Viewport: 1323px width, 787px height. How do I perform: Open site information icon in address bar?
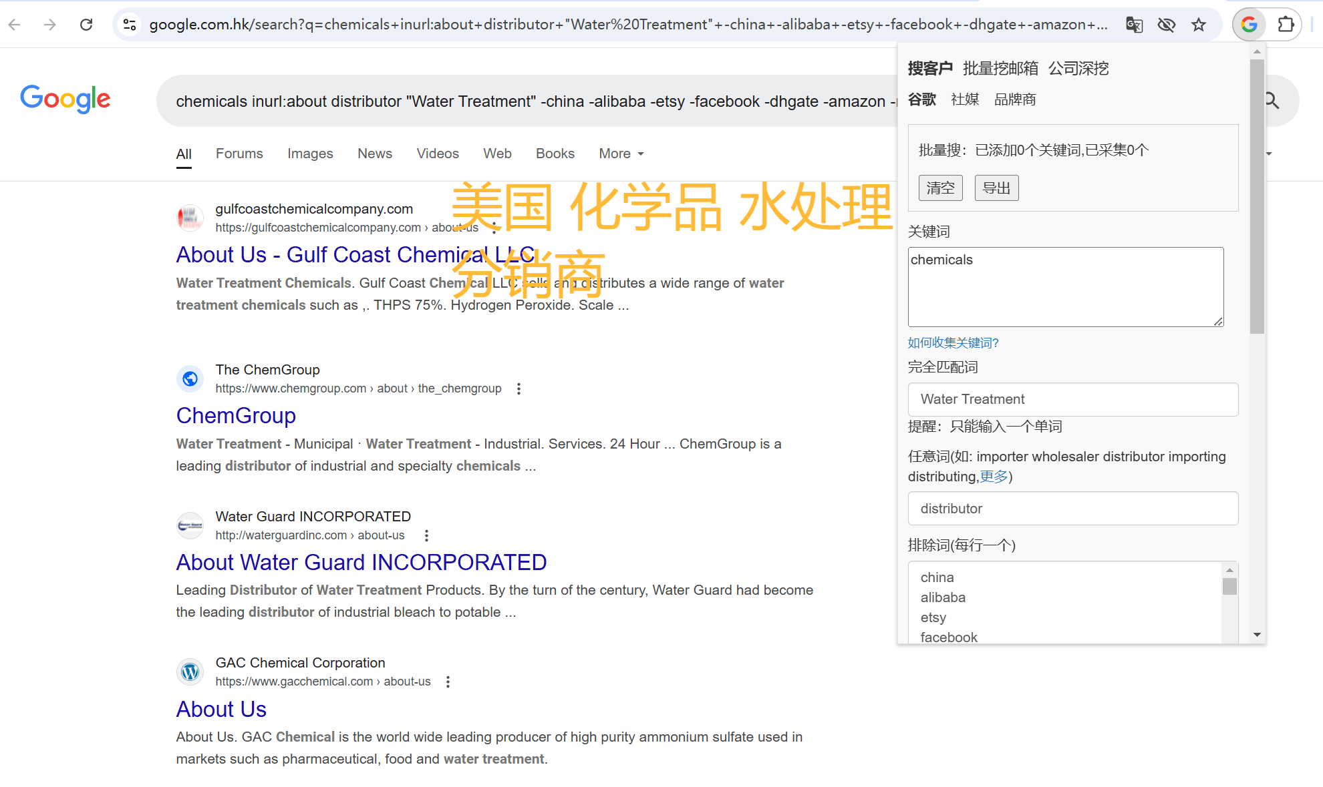click(130, 25)
